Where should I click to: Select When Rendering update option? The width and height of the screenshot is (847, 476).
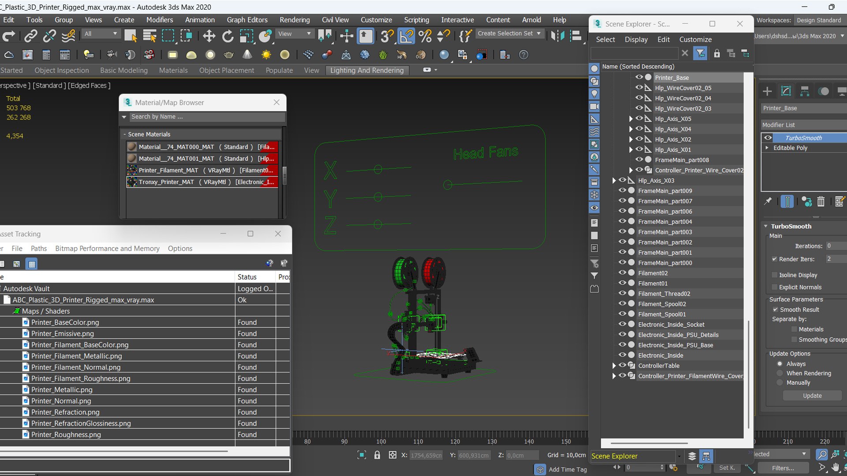(x=780, y=373)
